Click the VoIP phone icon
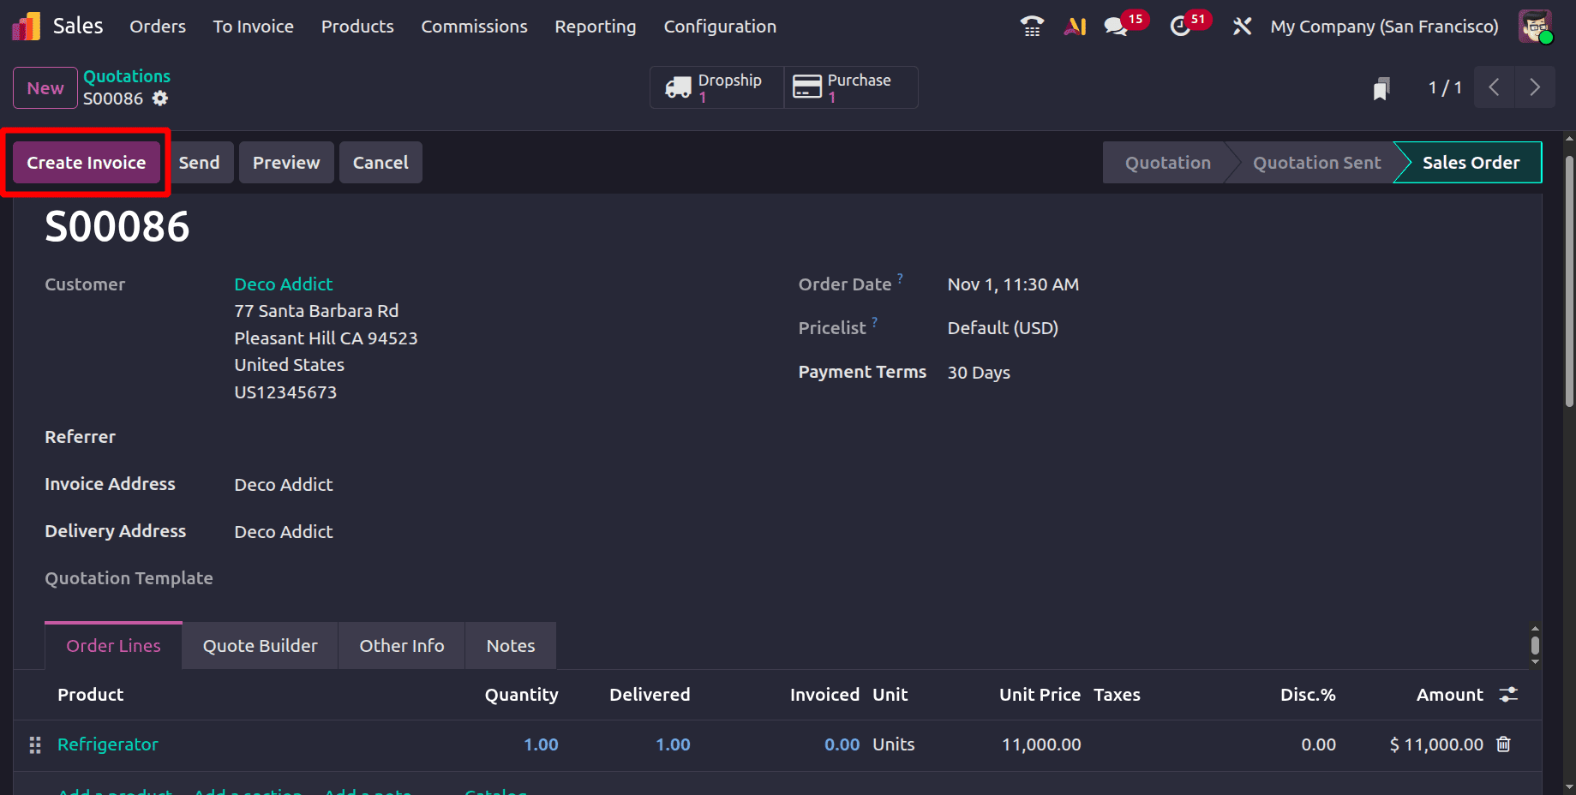Screen dimensions: 1576x795 click(1031, 26)
